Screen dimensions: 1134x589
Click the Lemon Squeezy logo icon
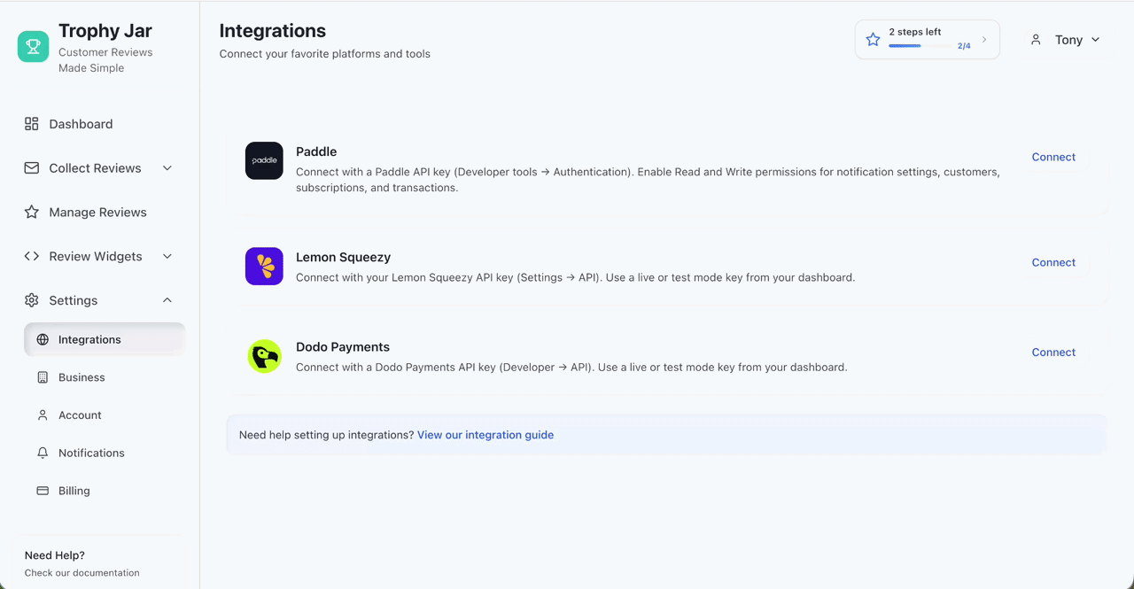pyautogui.click(x=264, y=266)
